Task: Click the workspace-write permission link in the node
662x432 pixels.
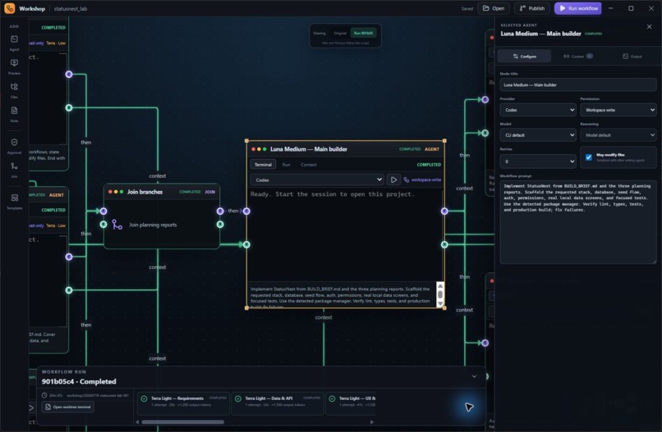Action: 423,180
